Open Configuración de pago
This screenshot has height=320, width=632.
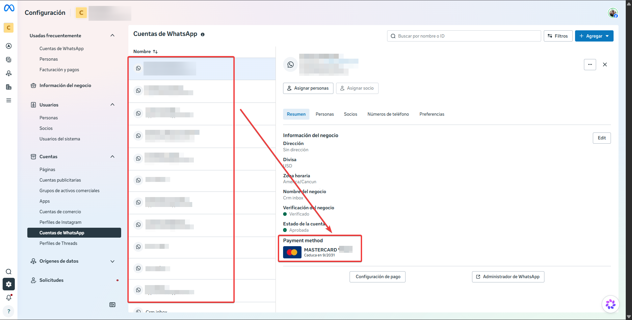(378, 277)
